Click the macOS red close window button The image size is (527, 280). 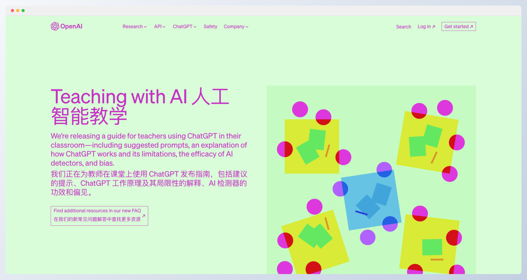[12, 10]
